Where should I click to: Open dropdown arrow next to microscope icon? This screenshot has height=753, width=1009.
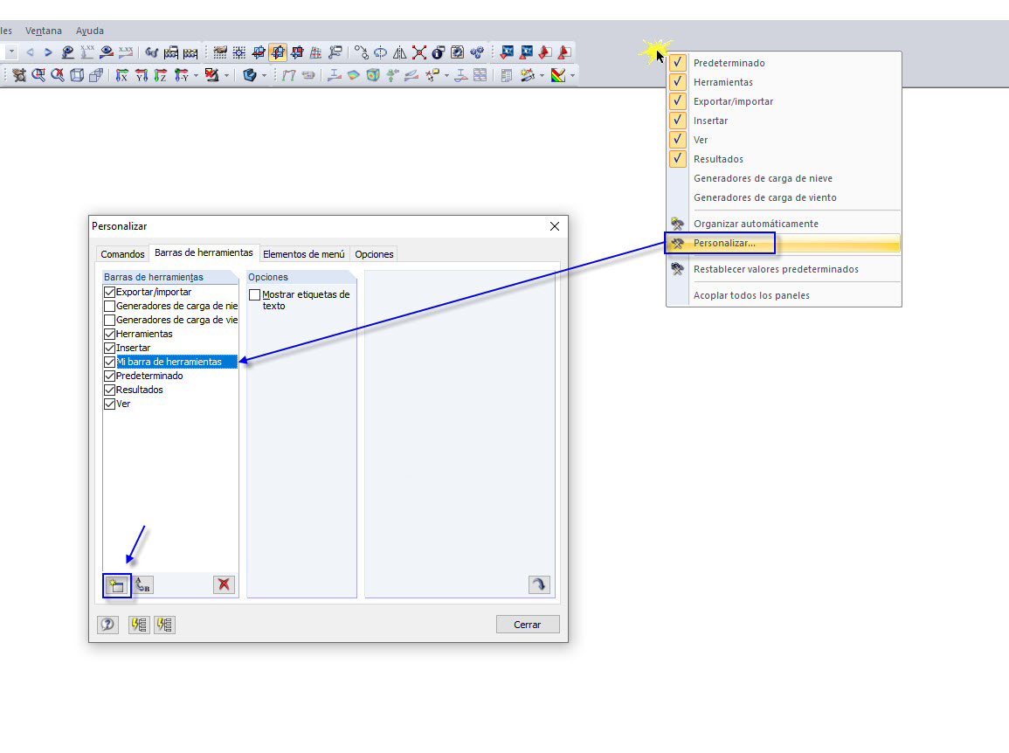(x=226, y=75)
